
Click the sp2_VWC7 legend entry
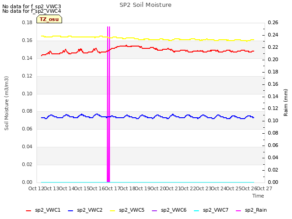click(x=211, y=210)
